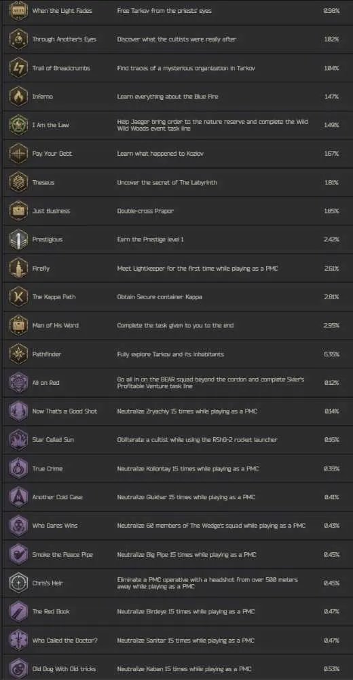Click the Trail of Breadcrumbs icon

coord(18,67)
